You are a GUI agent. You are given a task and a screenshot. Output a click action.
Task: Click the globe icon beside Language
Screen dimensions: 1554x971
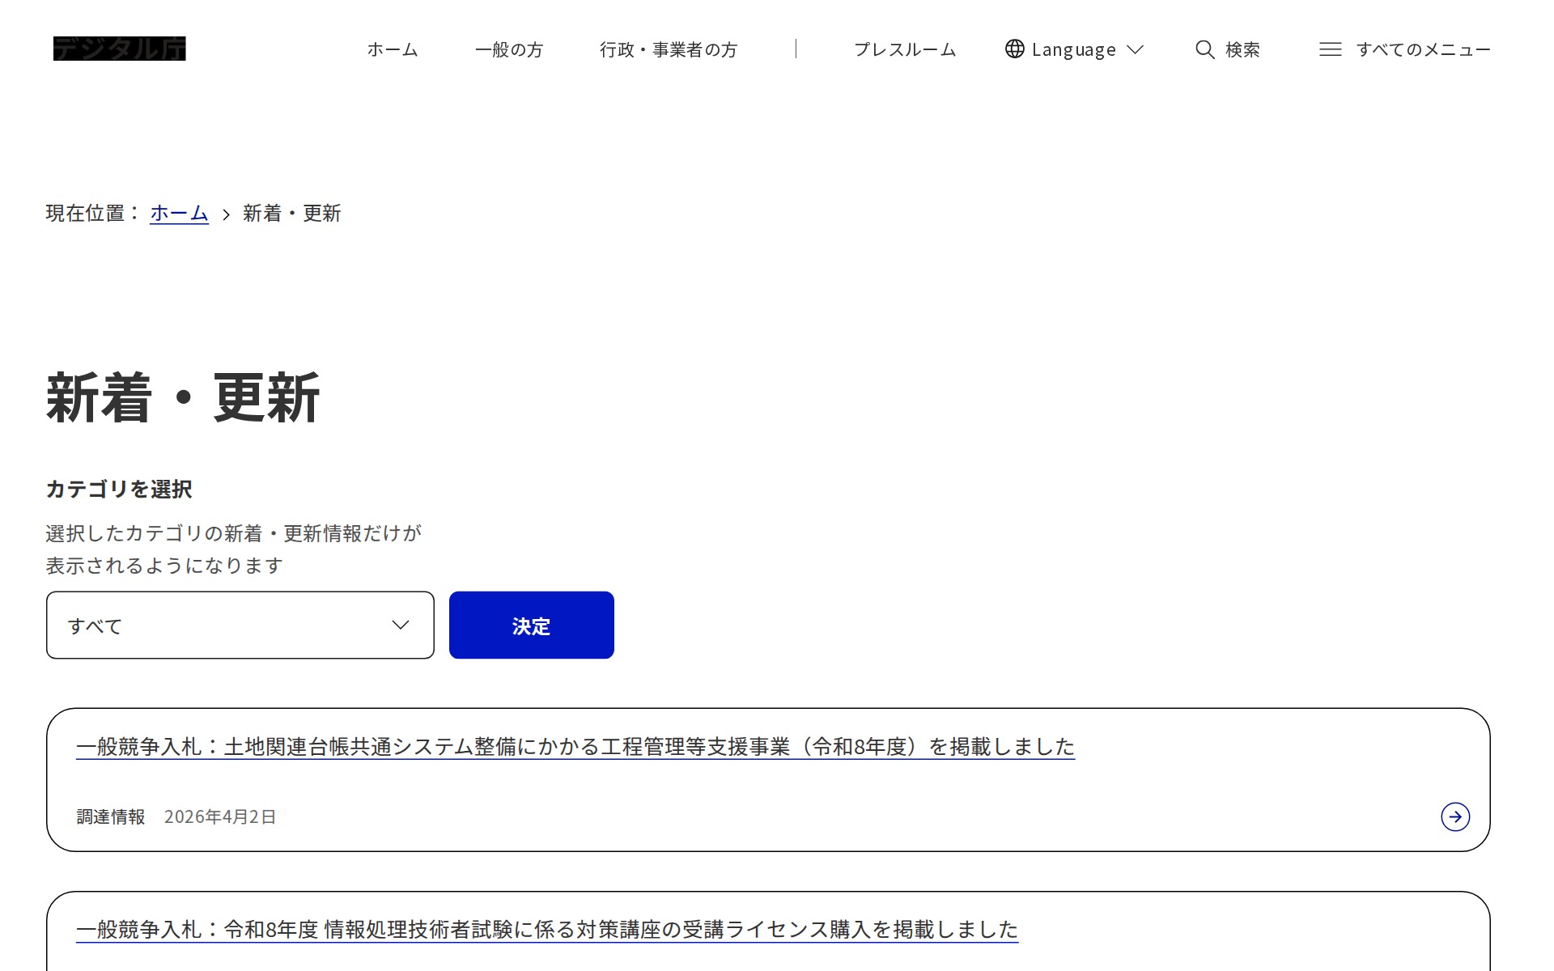pos(1014,49)
